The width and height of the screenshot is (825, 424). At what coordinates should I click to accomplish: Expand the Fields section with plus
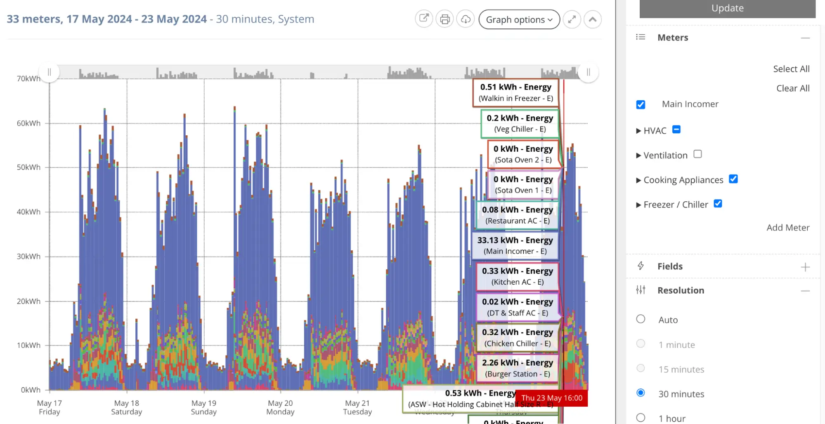pyautogui.click(x=805, y=267)
